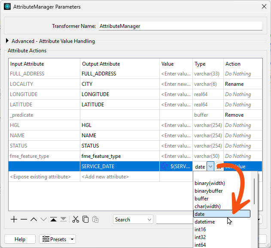
Task: Click <Add new attribute> cell
Action: point(120,177)
